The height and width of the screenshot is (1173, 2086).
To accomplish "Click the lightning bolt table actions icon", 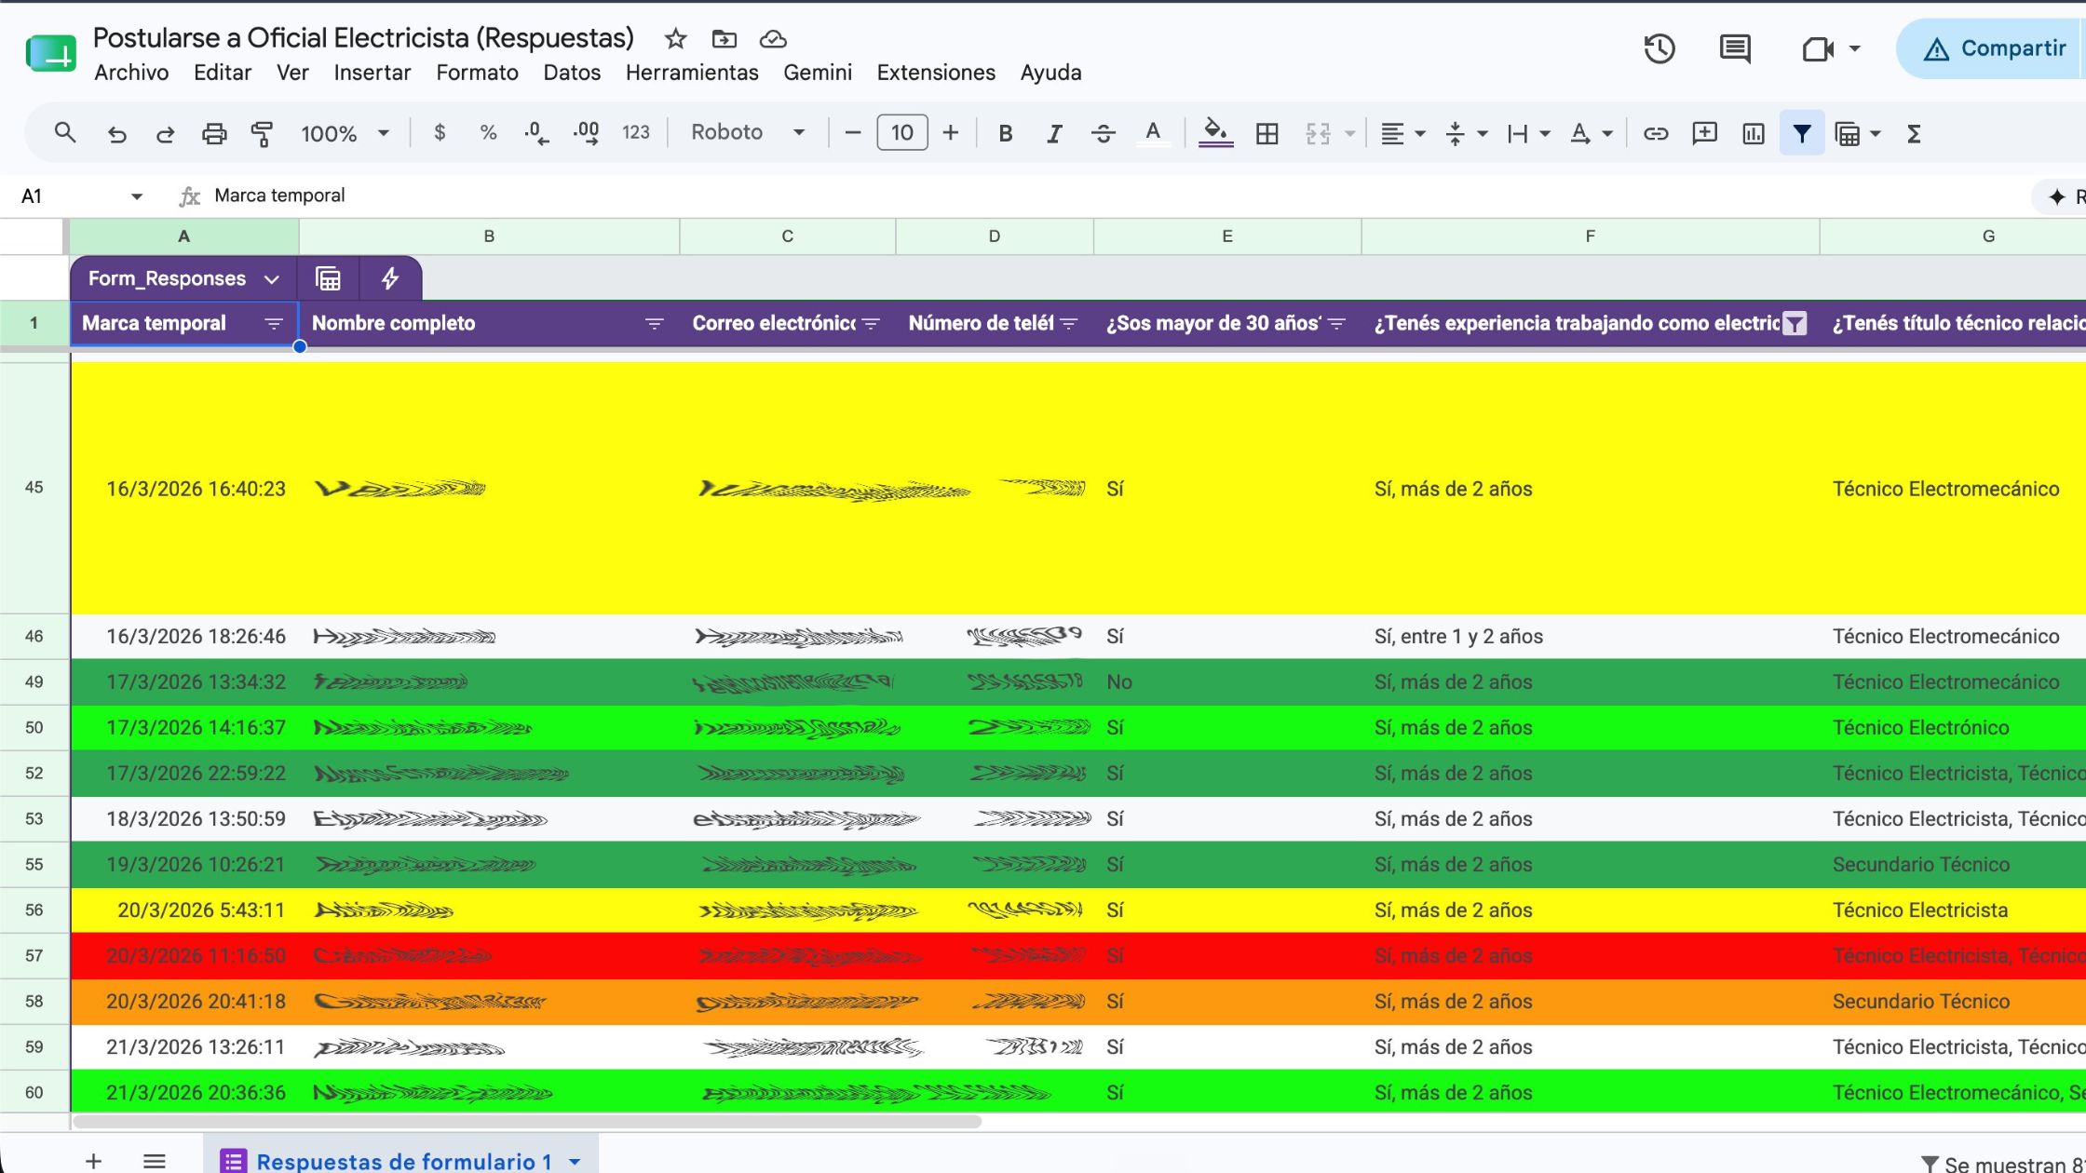I will pos(390,278).
